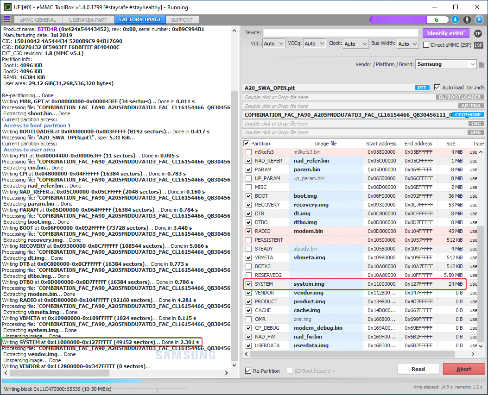Click the Identify eMMC button
Image resolution: width=488 pixels, height=395 pixels.
(x=446, y=33)
